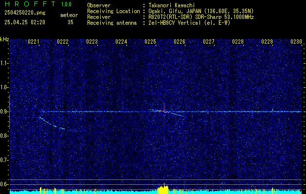The width and height of the screenshot is (306, 194).
Task: Click the diagonal echo trail near 0222
Action: point(53,123)
